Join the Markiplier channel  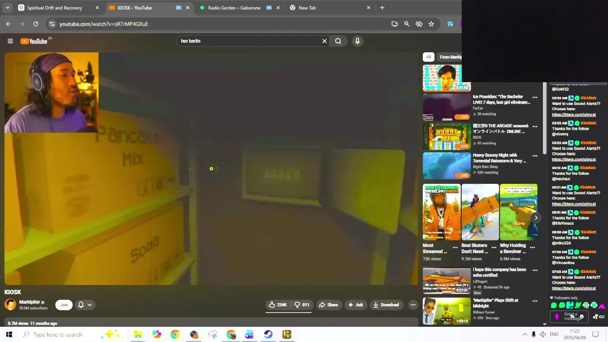(64, 305)
